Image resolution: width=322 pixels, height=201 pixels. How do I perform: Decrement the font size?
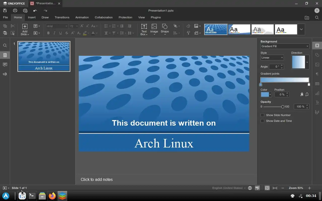click(x=88, y=26)
